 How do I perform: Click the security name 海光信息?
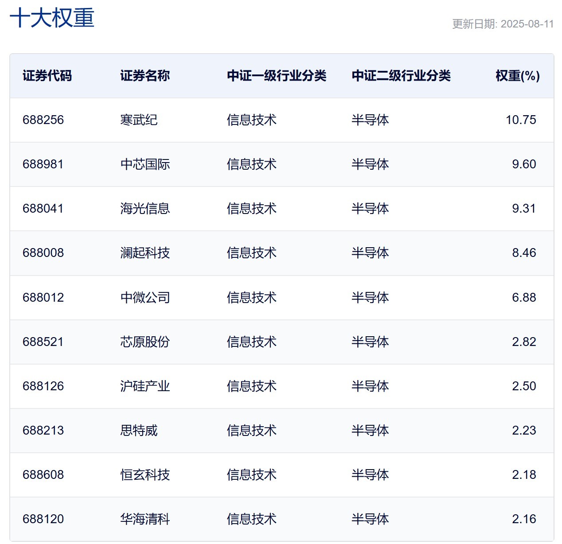point(145,209)
